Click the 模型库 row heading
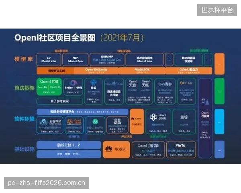This screenshot has height=193, width=241. pos(24,59)
